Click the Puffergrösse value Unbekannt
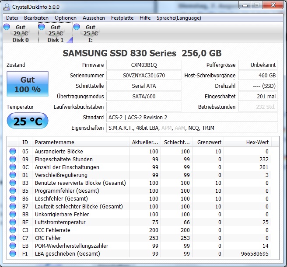Screen dimensions: 287x267 coord(258,65)
